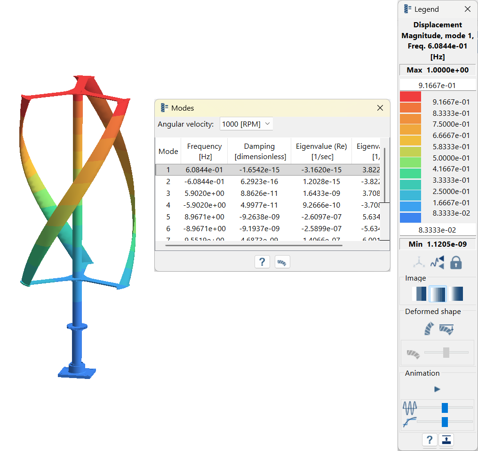Play the mode animation
Screen dimensions: 478x451
tap(437, 389)
